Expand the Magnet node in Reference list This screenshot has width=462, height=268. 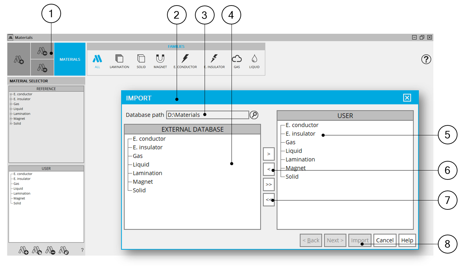point(11,119)
